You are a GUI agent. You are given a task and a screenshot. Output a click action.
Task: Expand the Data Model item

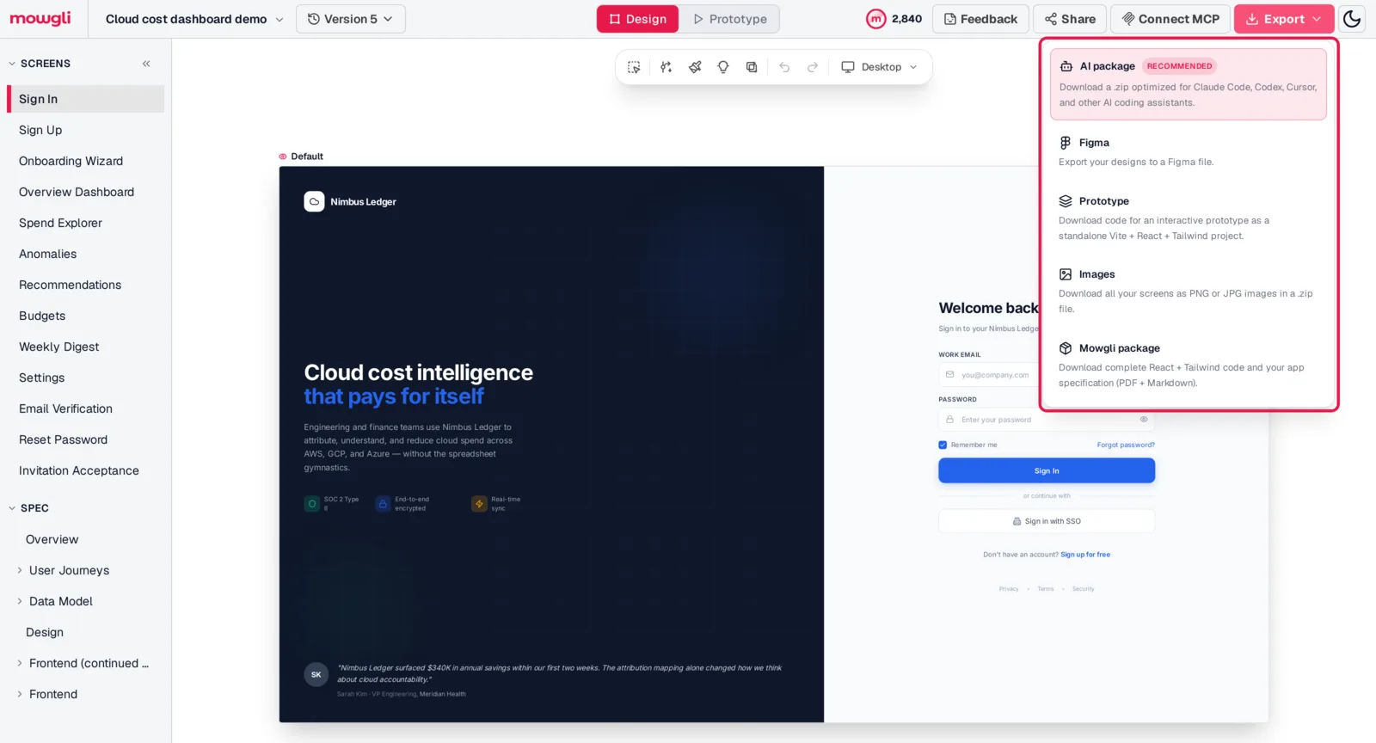pos(20,601)
